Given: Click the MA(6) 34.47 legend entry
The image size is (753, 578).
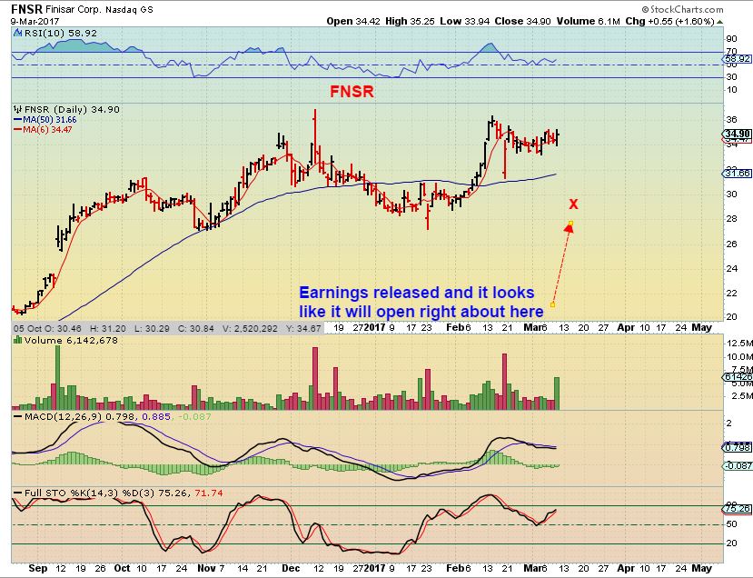Looking at the screenshot, I should [x=43, y=129].
